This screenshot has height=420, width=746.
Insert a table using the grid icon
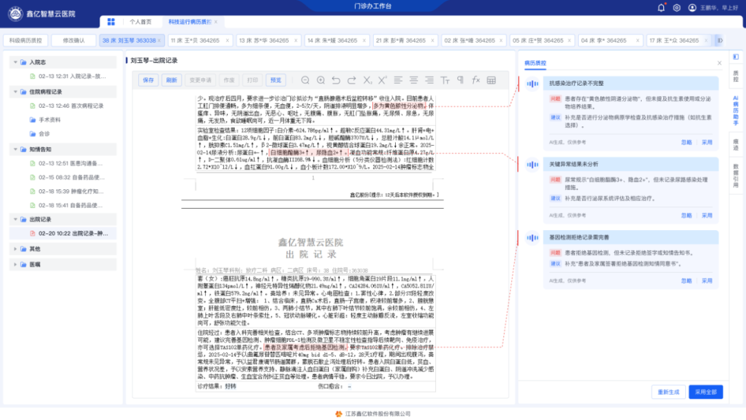coord(492,80)
